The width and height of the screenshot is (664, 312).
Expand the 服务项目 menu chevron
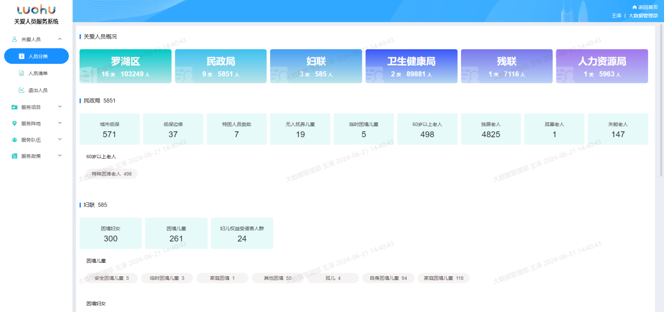tap(60, 107)
